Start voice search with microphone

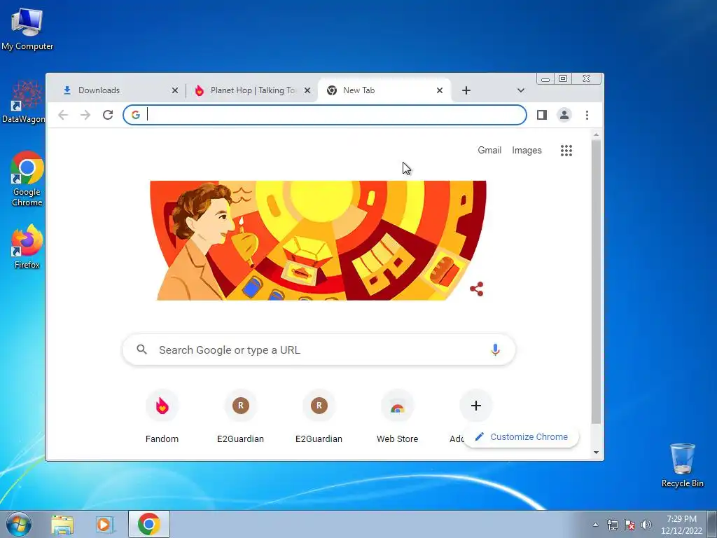coord(495,350)
